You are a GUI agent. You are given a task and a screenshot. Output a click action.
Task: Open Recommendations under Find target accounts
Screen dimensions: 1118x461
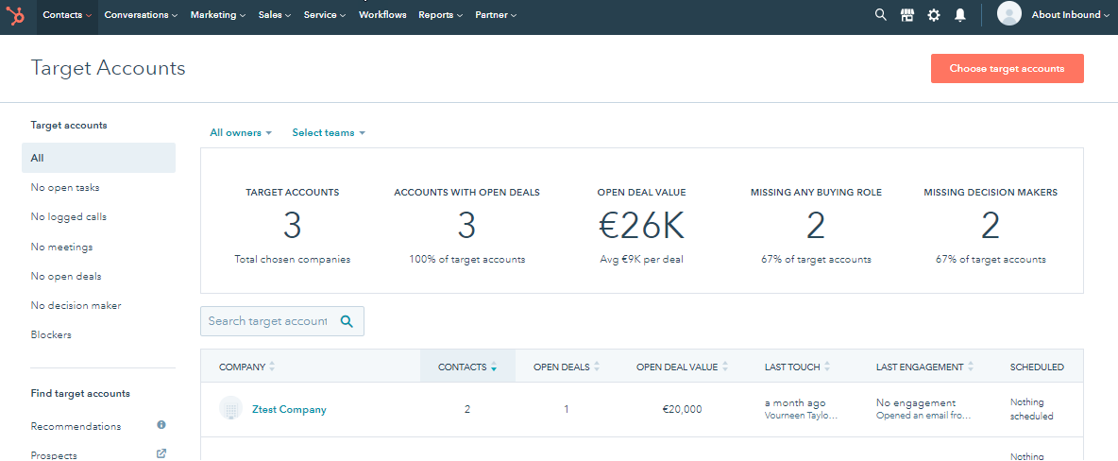pos(76,427)
